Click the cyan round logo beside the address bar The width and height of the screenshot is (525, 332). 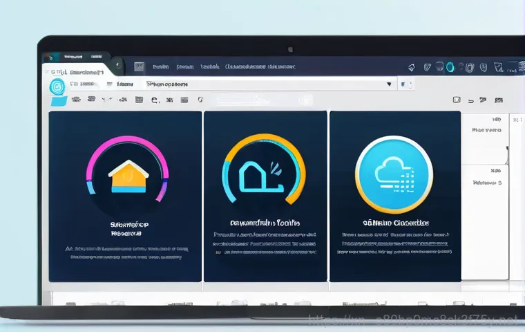(56, 86)
